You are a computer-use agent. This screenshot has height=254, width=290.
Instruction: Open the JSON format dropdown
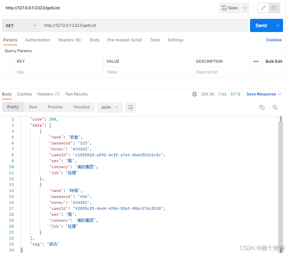[x=110, y=107]
